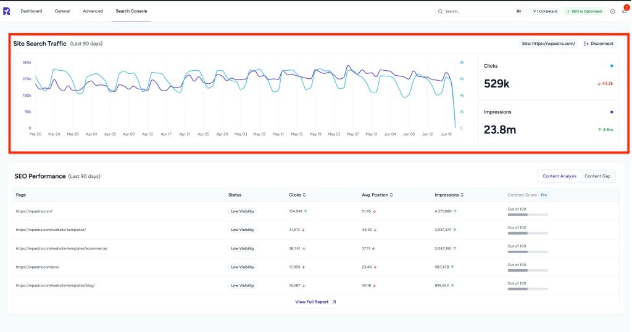
Task: Click the Mar 20 label on chart axis
Action: coord(35,134)
